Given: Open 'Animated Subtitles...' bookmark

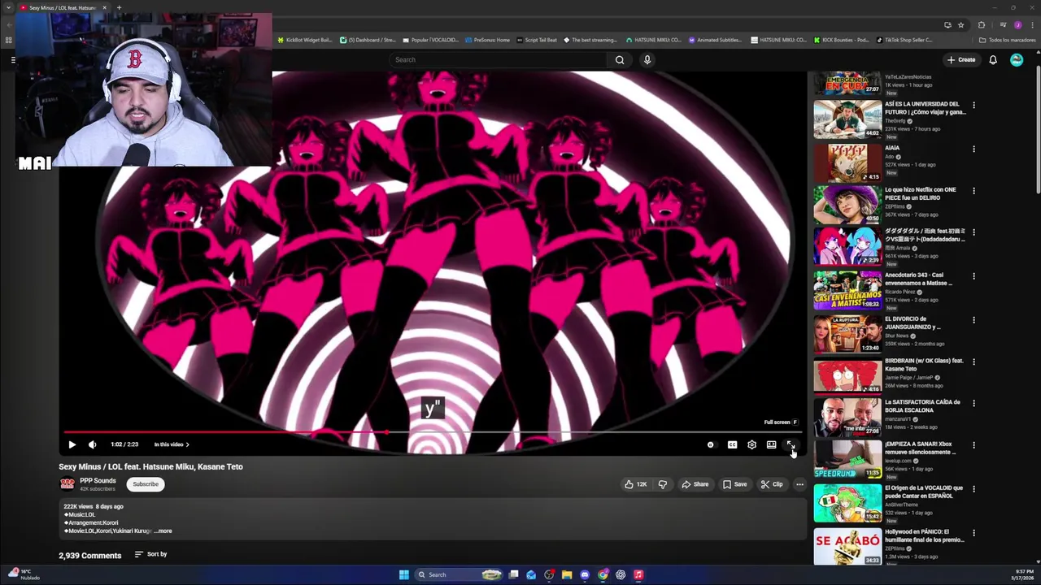Looking at the screenshot, I should [715, 40].
